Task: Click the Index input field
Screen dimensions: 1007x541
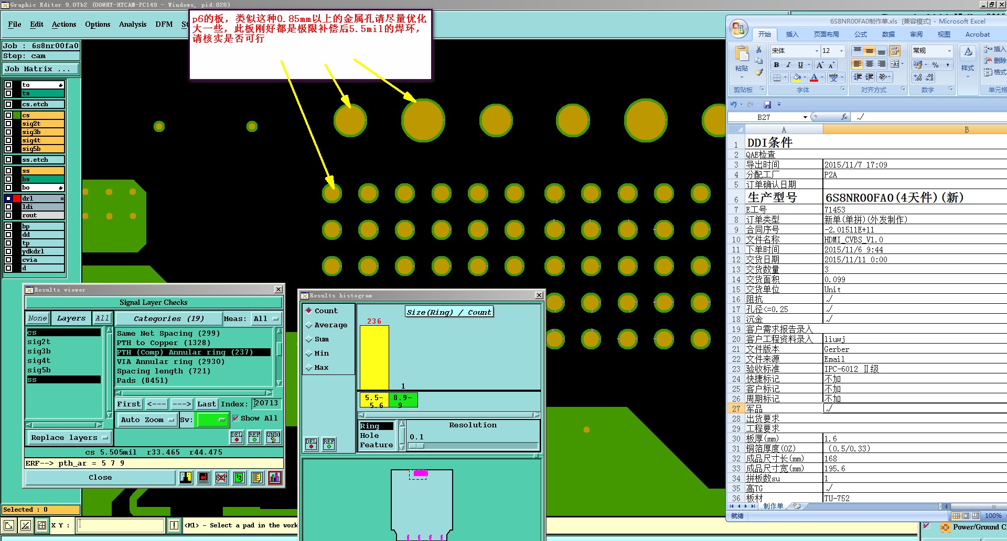Action: (266, 403)
